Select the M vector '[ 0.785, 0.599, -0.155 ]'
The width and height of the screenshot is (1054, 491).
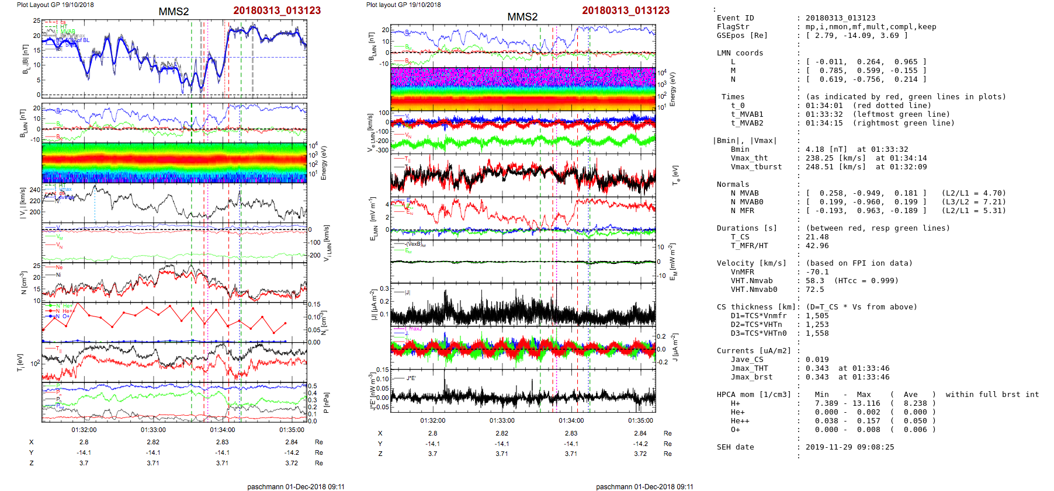pos(866,71)
